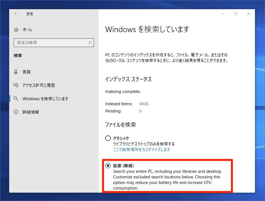
Task: Maximize the 設定 window
Action: (236, 14)
